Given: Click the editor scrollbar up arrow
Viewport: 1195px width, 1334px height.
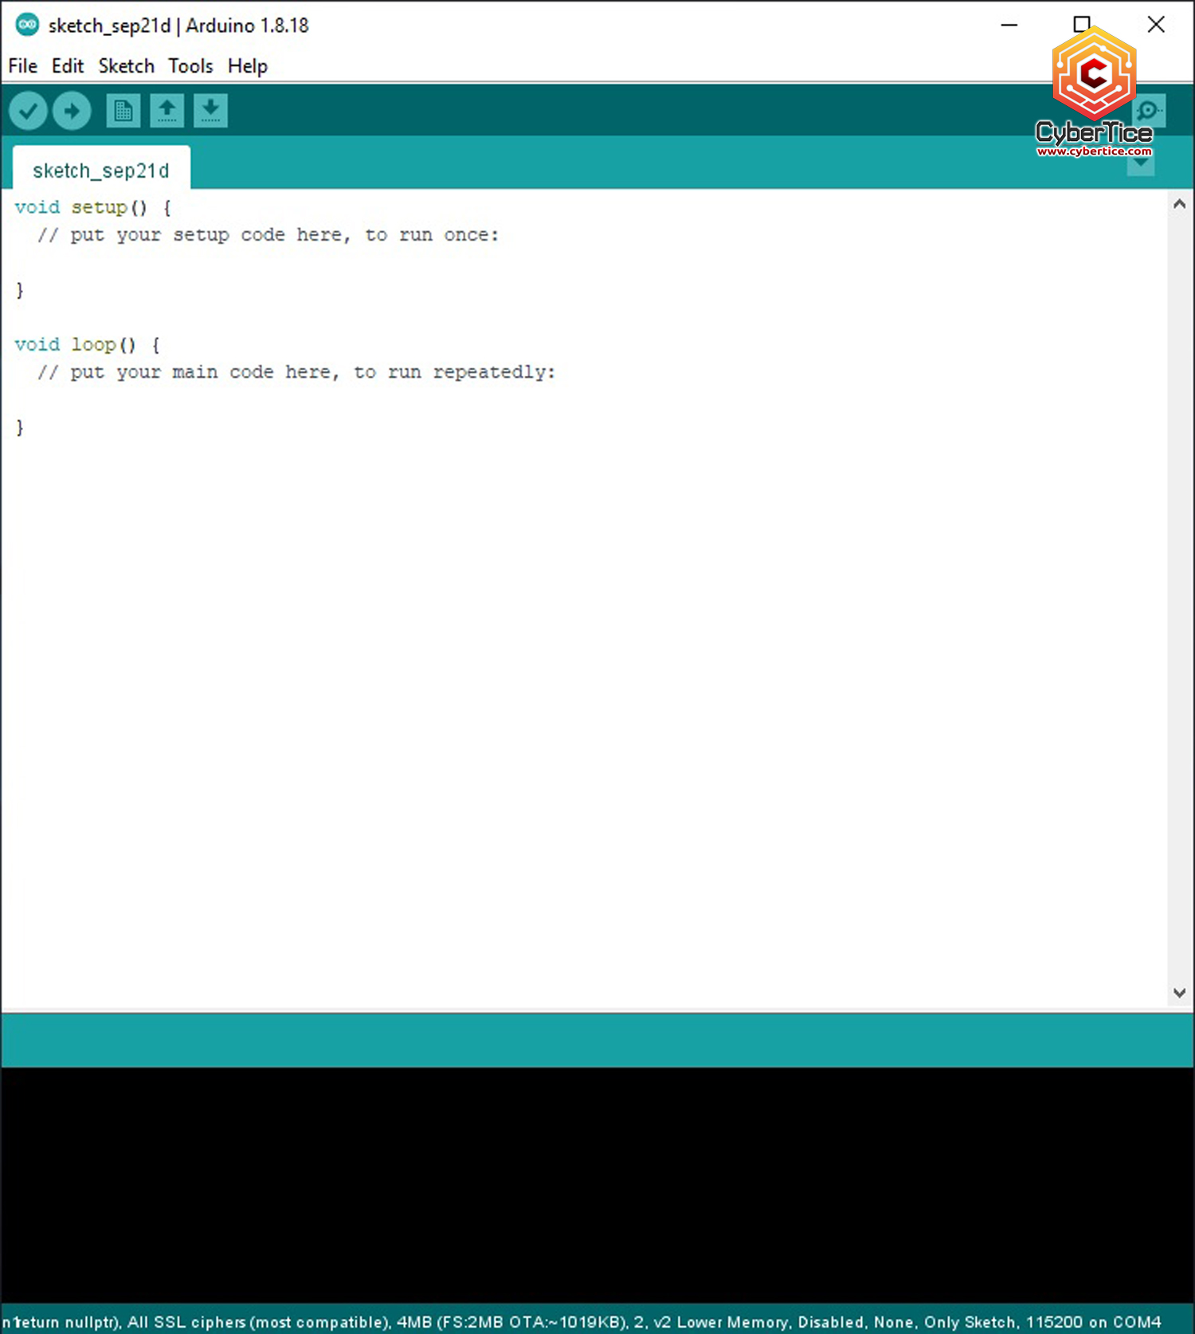Looking at the screenshot, I should [x=1179, y=204].
